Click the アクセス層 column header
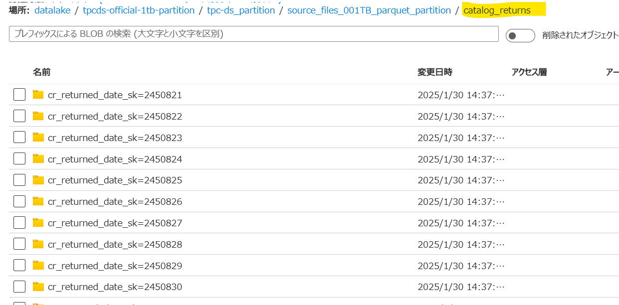619x305 pixels. [x=529, y=72]
